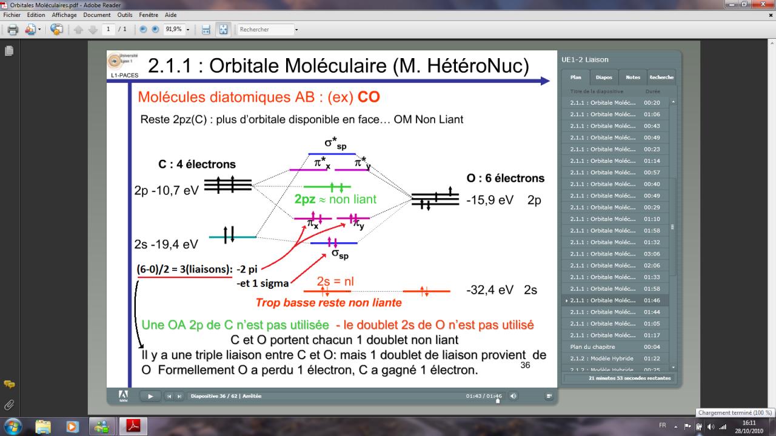Skip to the previous slide
Image resolution: width=776 pixels, height=436 pixels.
coord(169,396)
